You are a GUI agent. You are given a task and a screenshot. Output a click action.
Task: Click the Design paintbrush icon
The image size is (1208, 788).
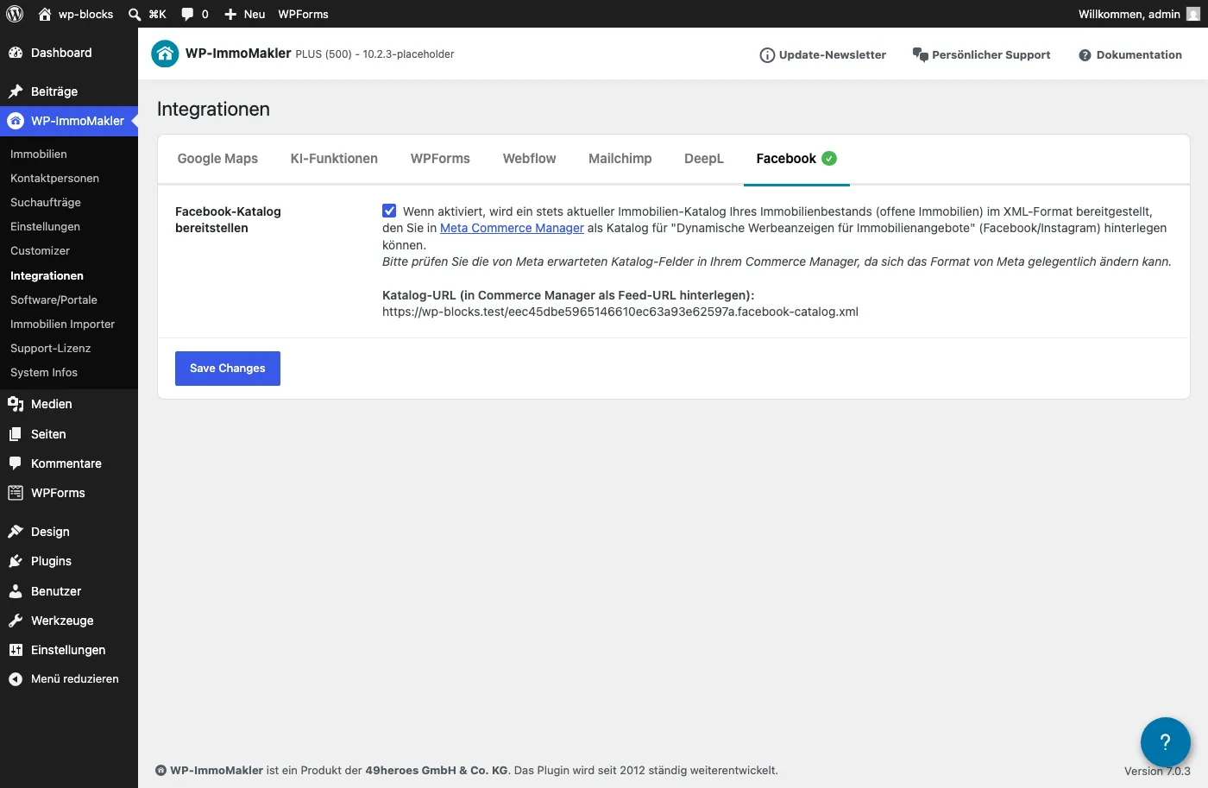pyautogui.click(x=16, y=532)
